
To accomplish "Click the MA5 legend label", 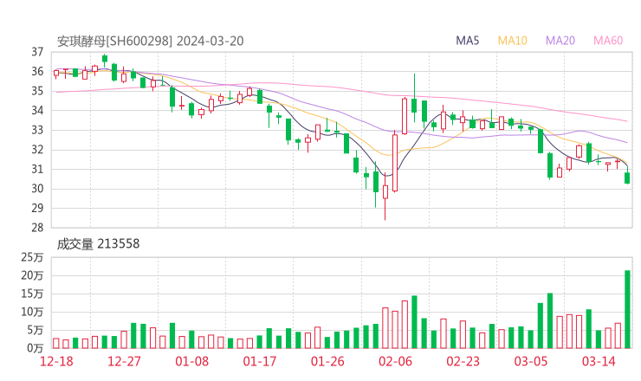I will click(x=467, y=41).
